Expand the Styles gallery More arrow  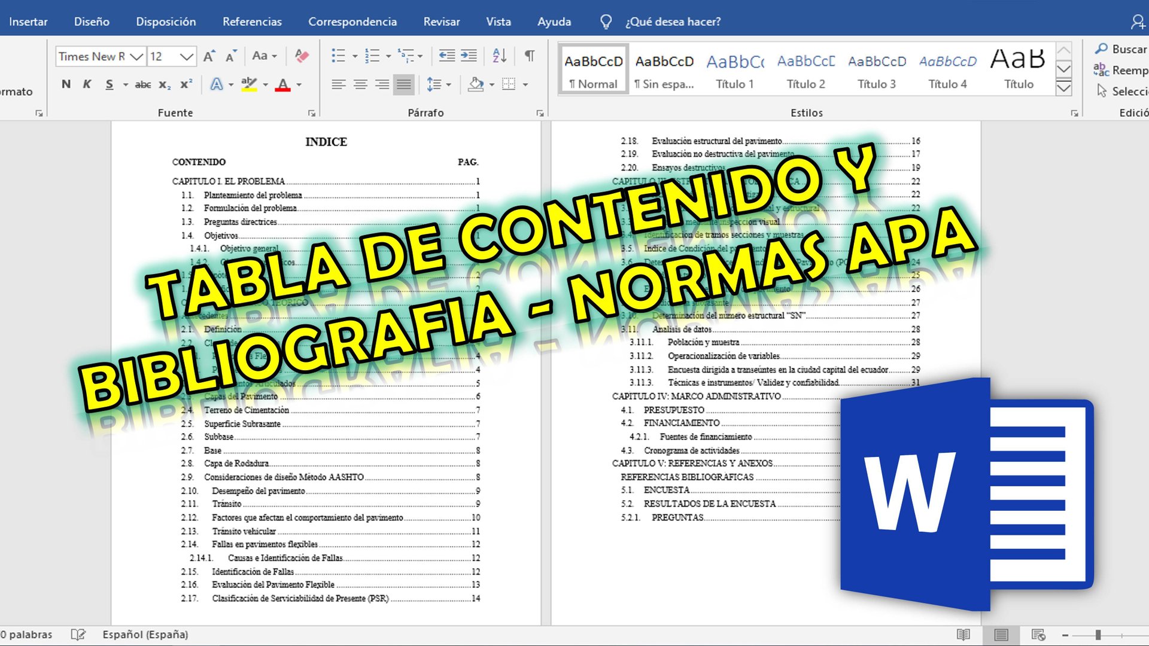pyautogui.click(x=1063, y=89)
